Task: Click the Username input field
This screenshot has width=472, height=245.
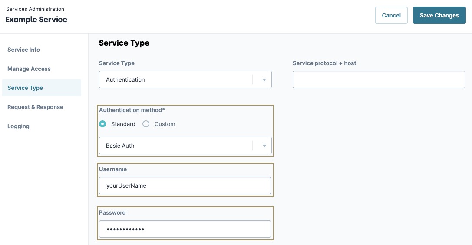Action: click(185, 186)
